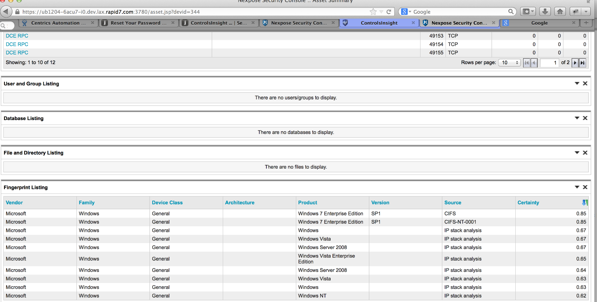Click the page number input field
597x302 pixels.
(x=549, y=63)
